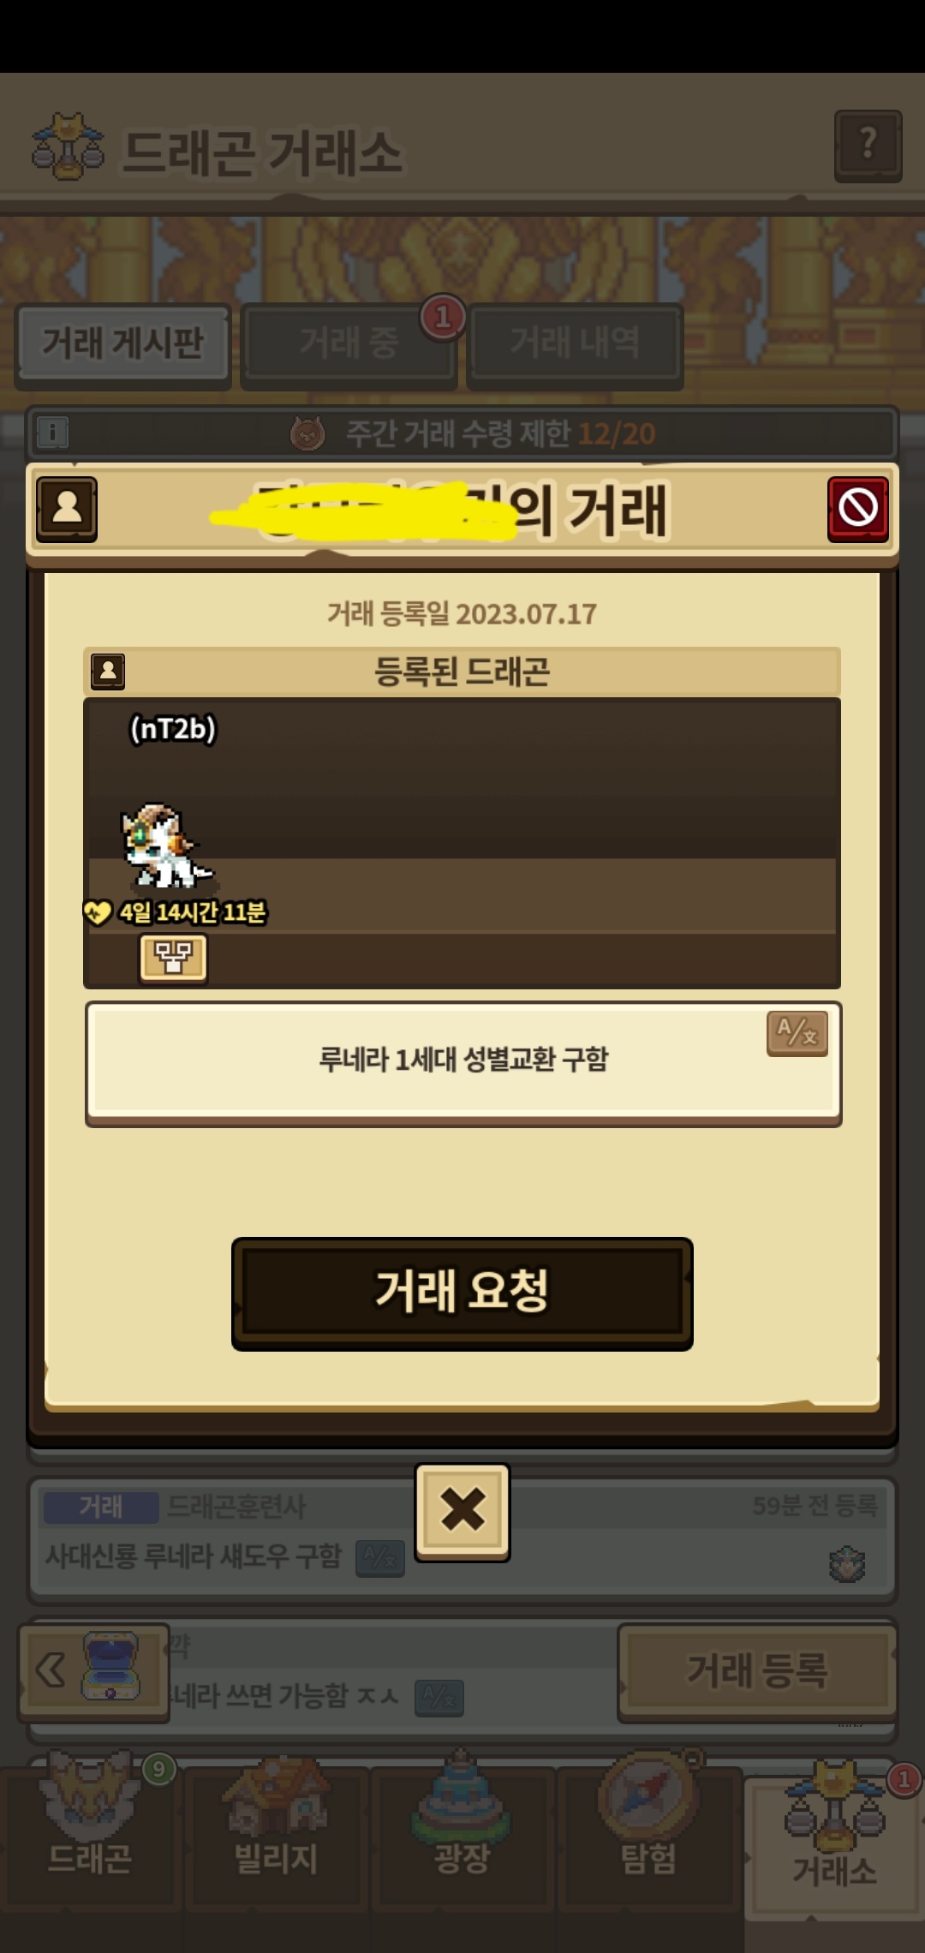Open the dragon family tree icon
Image resolution: width=925 pixels, height=1953 pixels.
173,958
